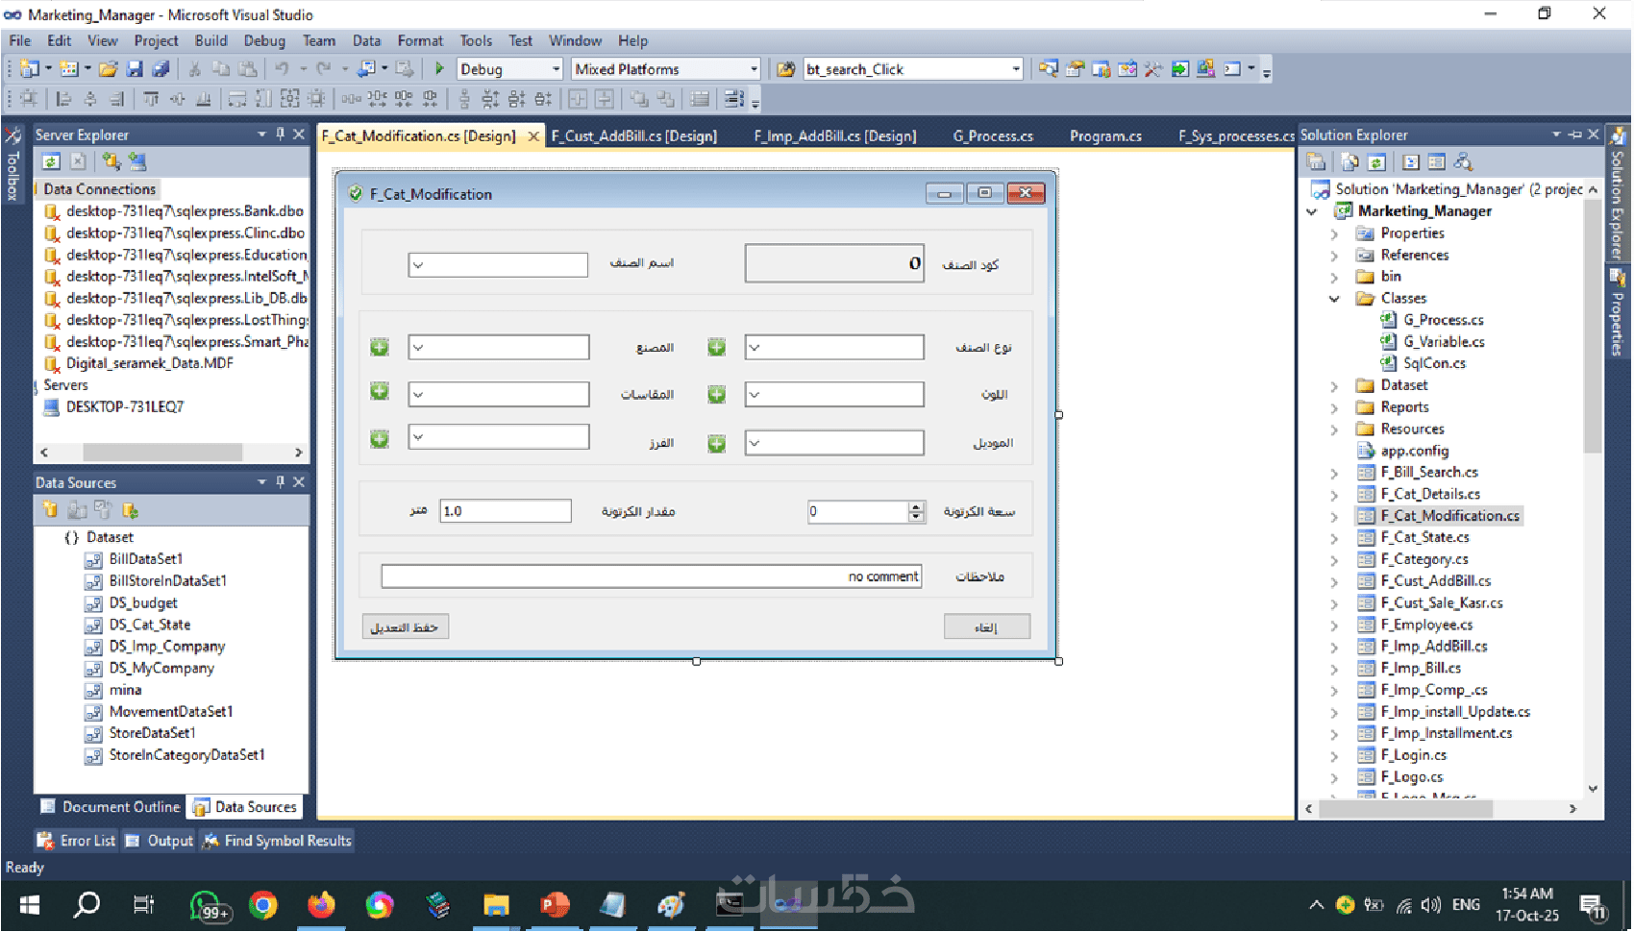The width and height of the screenshot is (1634, 932).
Task: Switch to the G_Process.cs tab
Action: (993, 135)
